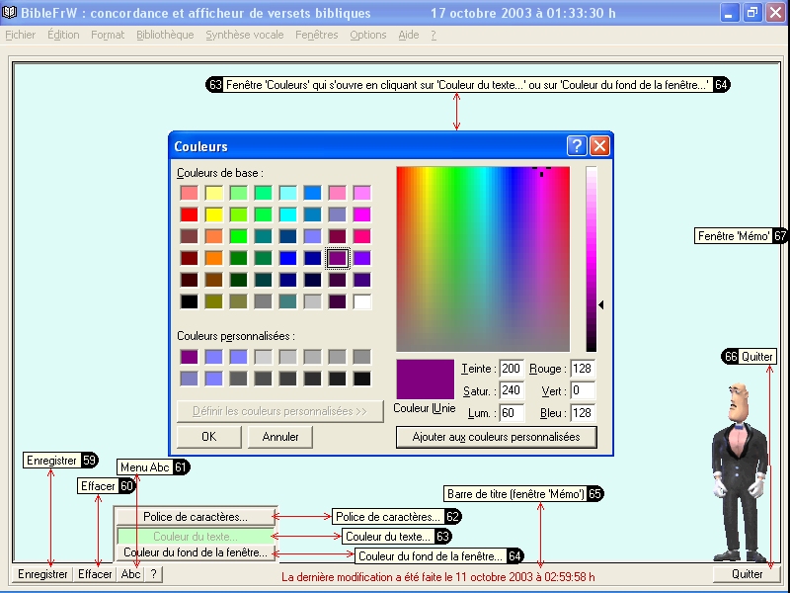
Task: Select the white basic color swatch
Action: [x=362, y=301]
